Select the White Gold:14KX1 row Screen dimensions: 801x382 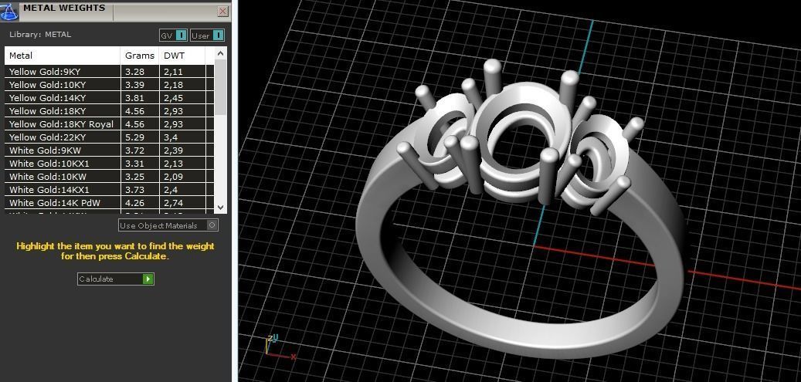tap(109, 190)
